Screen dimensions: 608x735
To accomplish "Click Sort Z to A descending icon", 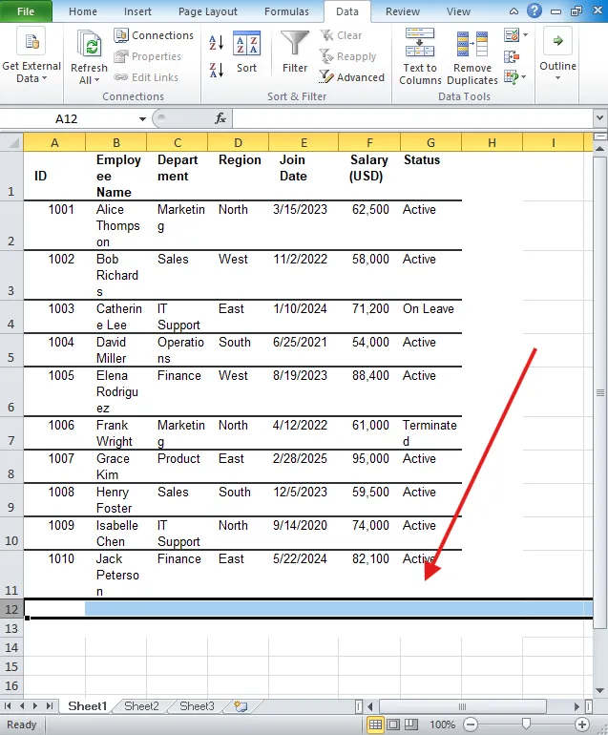I will point(216,70).
